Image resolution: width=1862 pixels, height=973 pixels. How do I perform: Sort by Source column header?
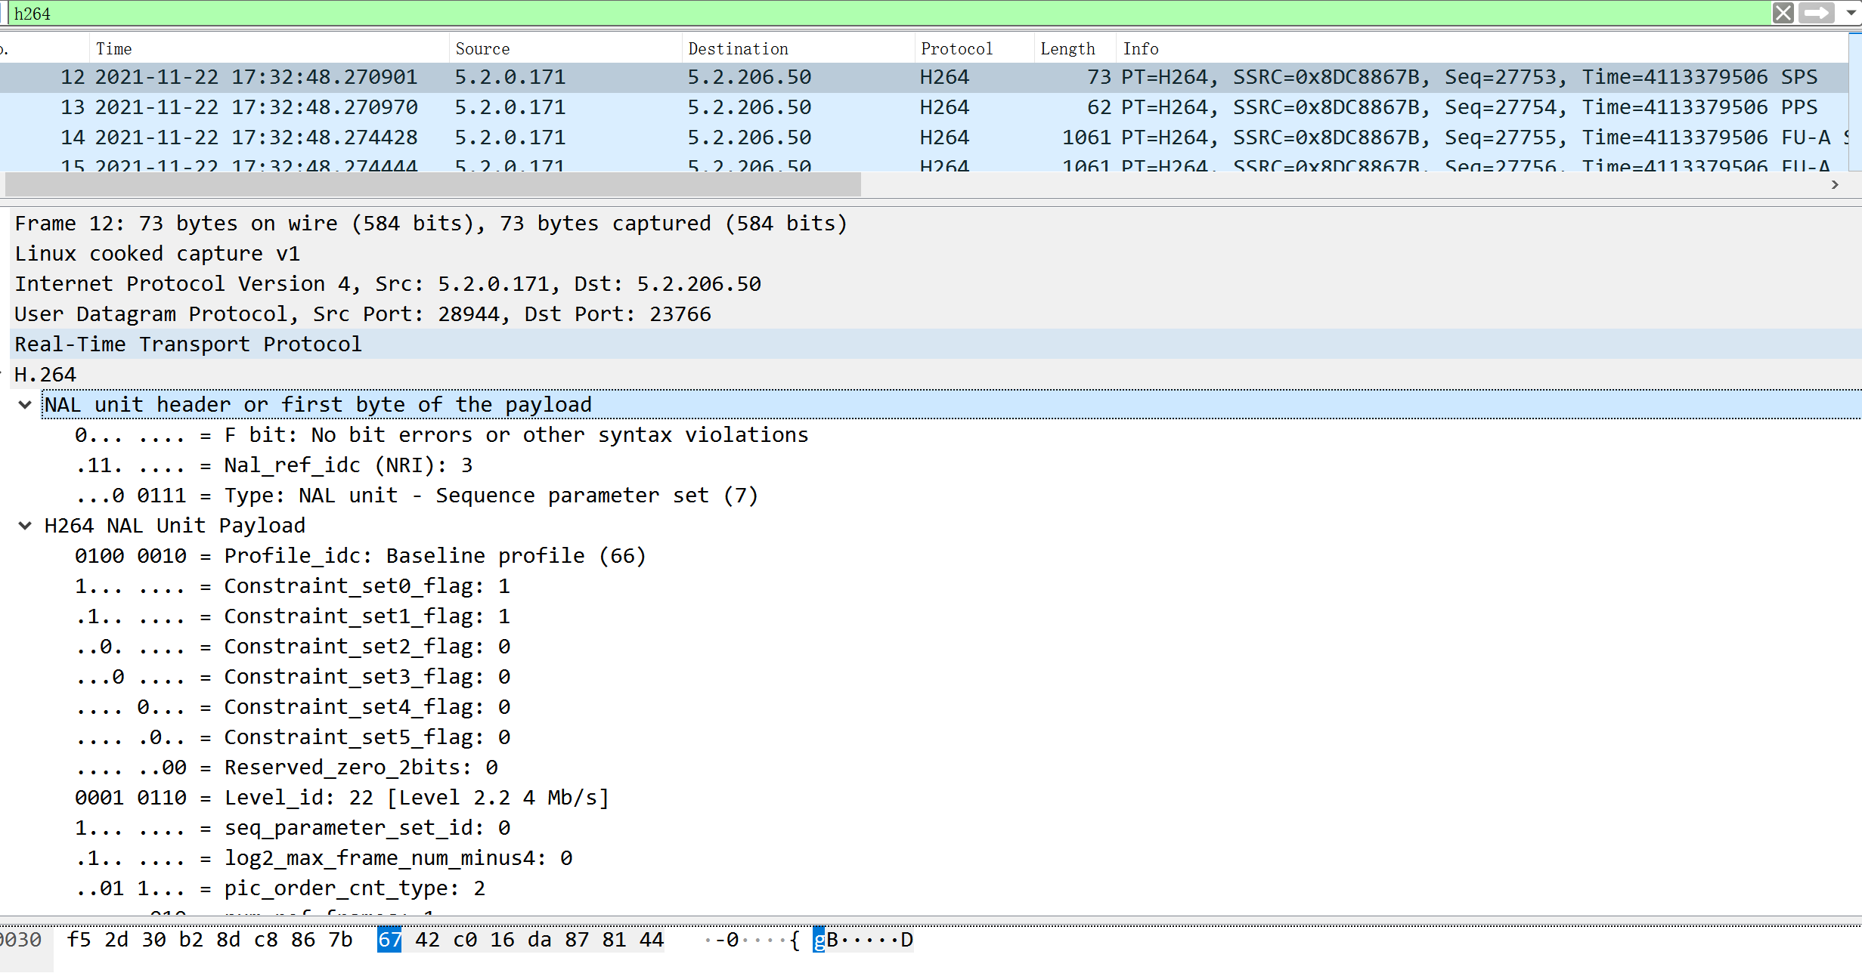point(482,49)
